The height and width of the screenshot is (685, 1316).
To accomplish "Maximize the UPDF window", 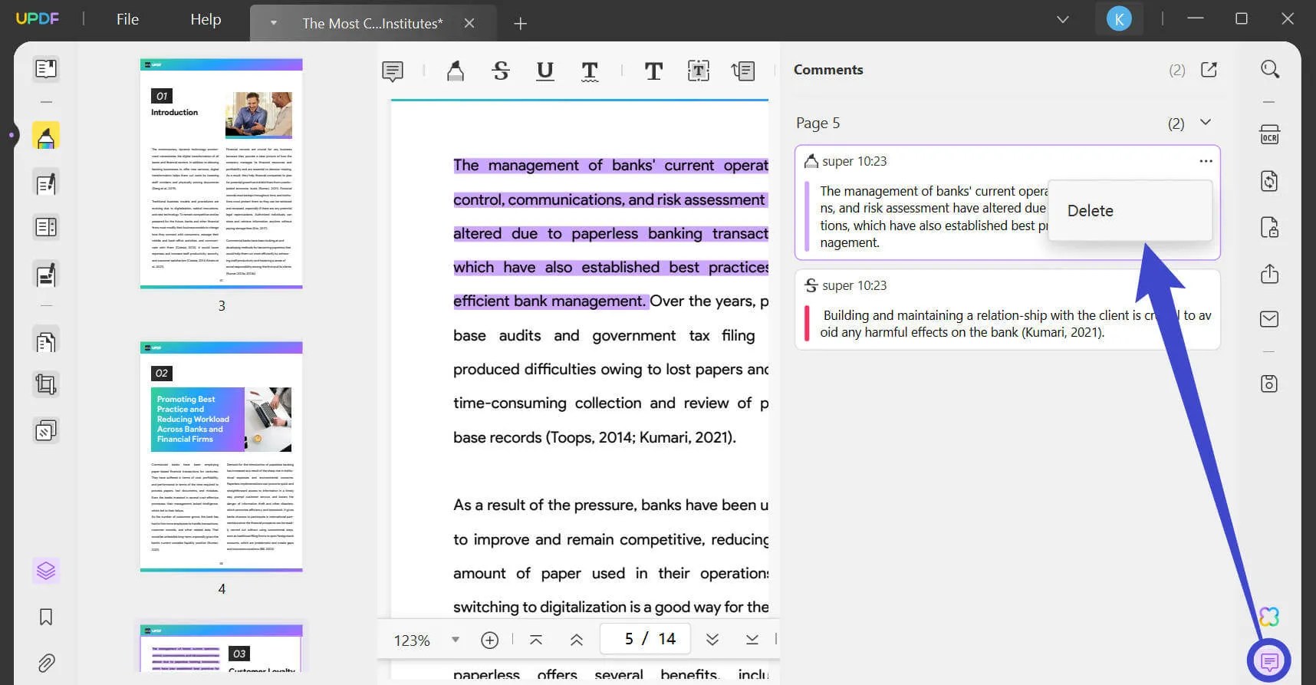I will (x=1242, y=18).
